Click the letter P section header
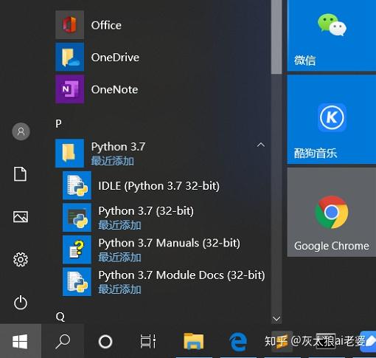Screen dimensions: 376x358 tap(58, 123)
